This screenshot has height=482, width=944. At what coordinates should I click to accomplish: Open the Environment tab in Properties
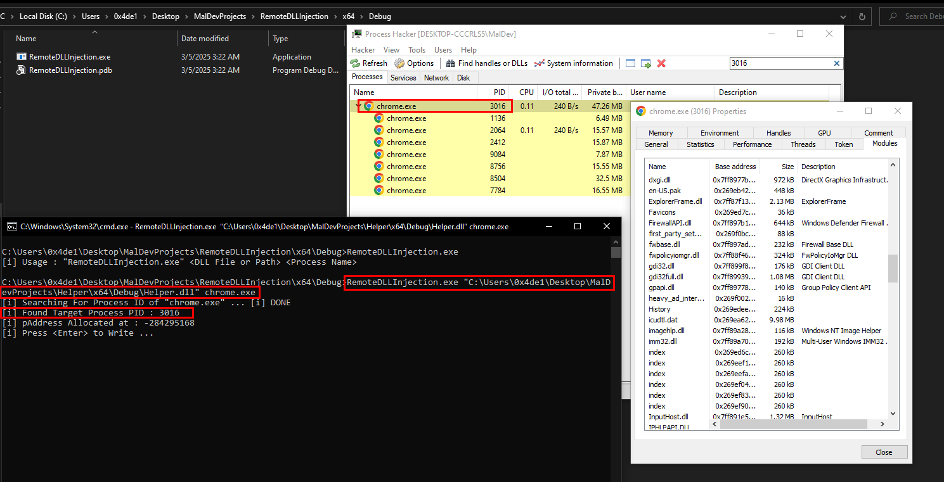pos(720,133)
